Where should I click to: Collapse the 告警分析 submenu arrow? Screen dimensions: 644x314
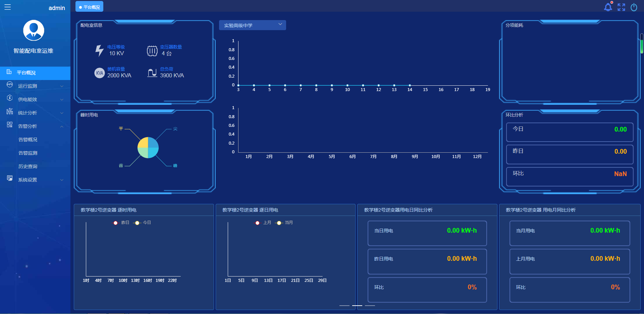(62, 126)
